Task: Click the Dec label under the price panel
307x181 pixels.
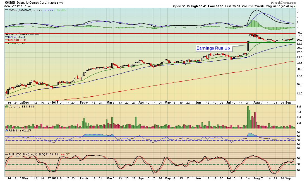Action: pos(26,102)
